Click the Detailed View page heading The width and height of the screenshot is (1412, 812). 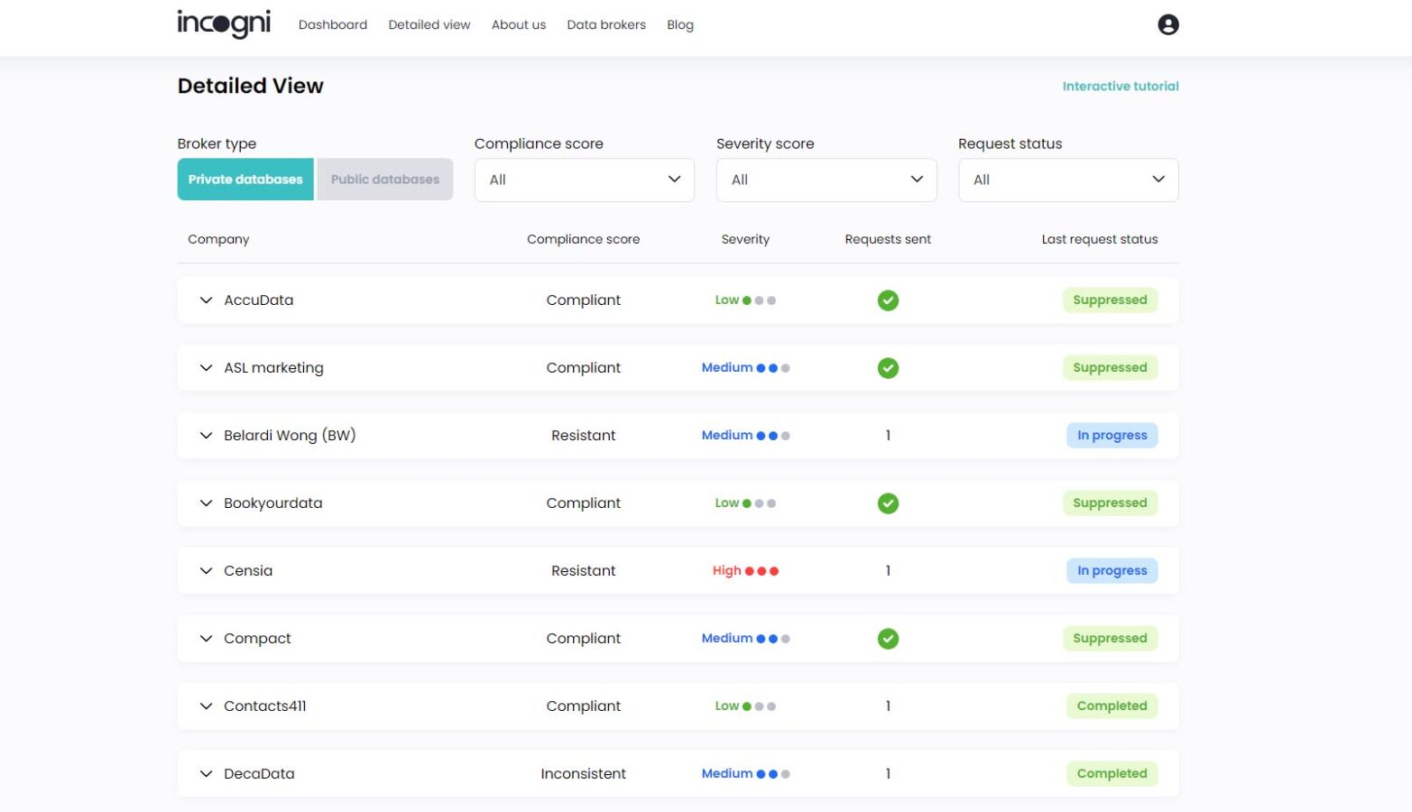pos(251,87)
